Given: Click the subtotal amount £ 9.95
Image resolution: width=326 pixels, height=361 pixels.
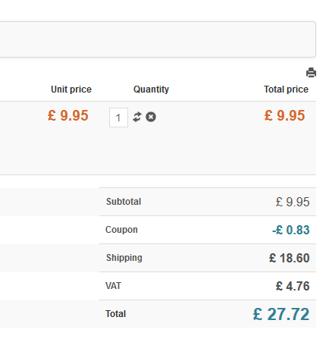Looking at the screenshot, I should (x=293, y=202).
